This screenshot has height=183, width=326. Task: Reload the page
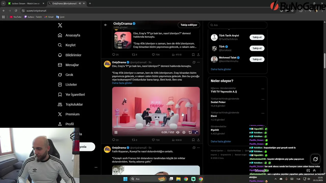click(x=16, y=11)
